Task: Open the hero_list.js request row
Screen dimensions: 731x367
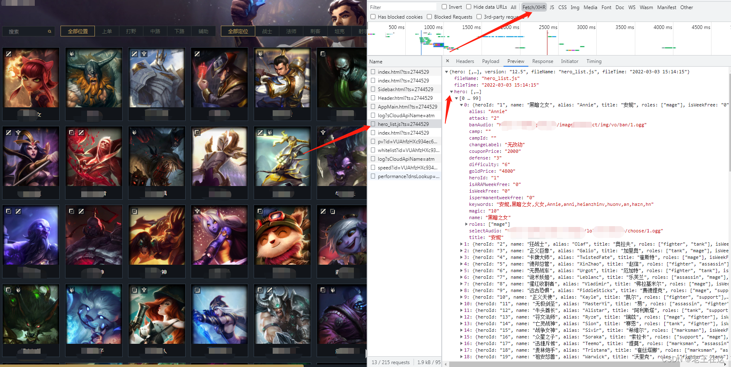Action: [404, 124]
